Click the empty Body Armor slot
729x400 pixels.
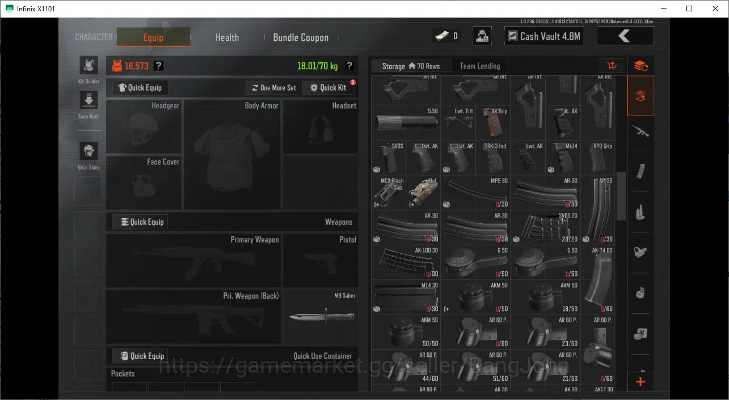coord(233,155)
